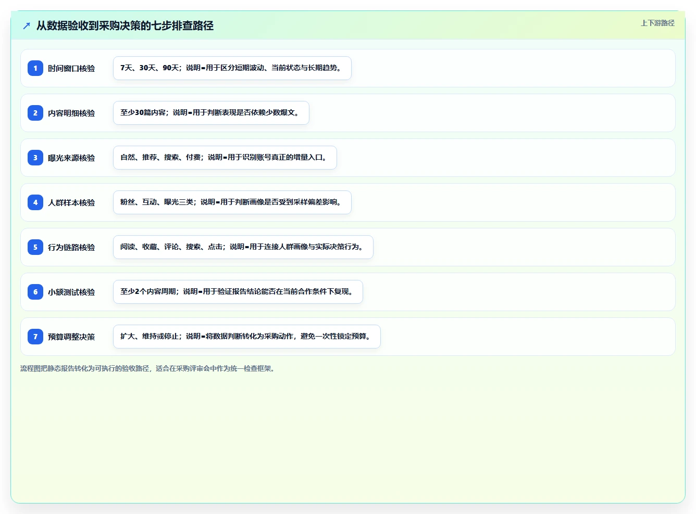The height and width of the screenshot is (514, 696).
Task: Click the step number 7 badge
Action: coord(35,337)
